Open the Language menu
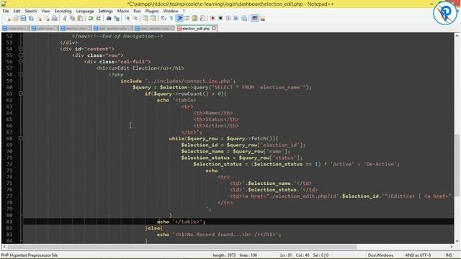This screenshot has height=259, width=461. [x=85, y=12]
